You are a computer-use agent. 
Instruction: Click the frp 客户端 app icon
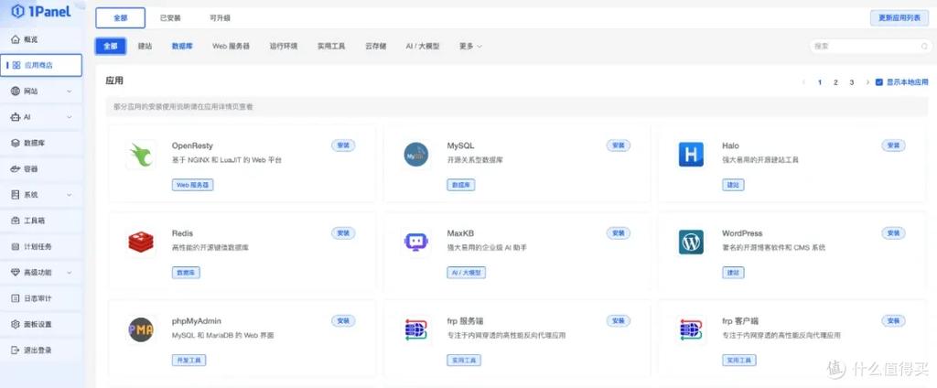pos(691,330)
